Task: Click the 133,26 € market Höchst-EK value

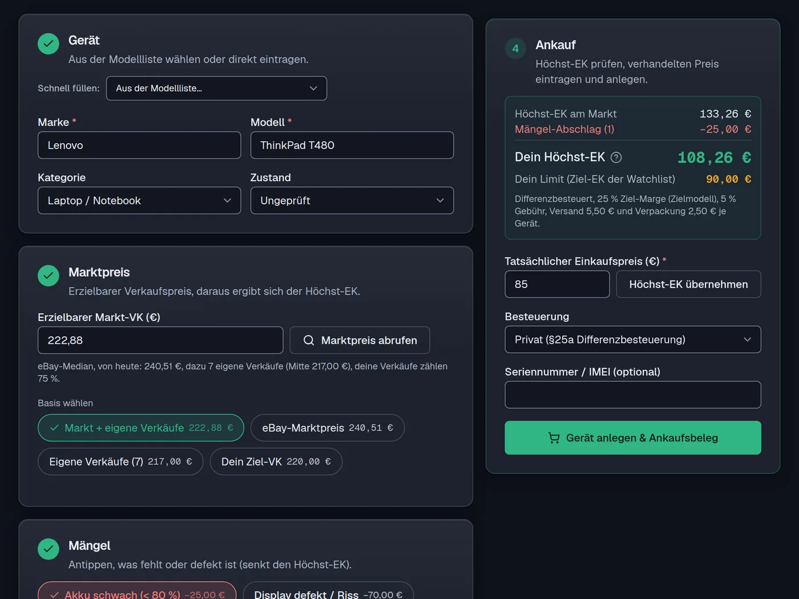Action: 725,114
